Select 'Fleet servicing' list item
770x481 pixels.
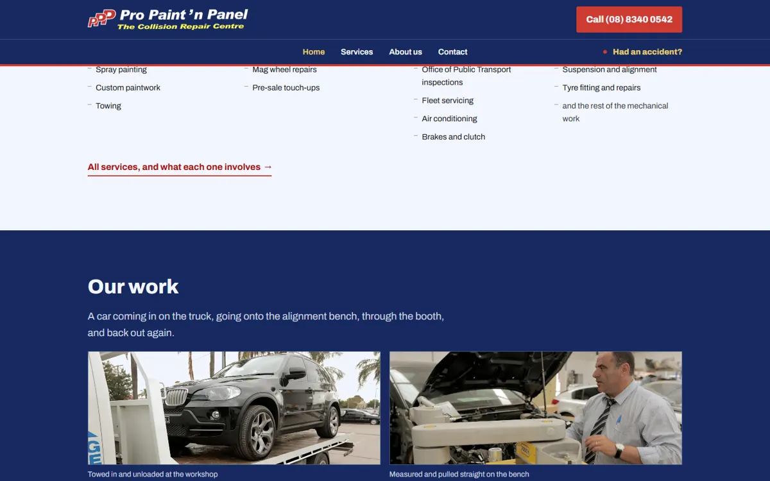click(x=448, y=101)
